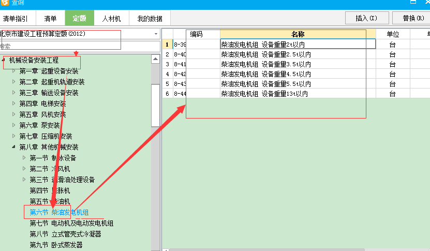Click the tree vertical scrollbar thumb
The height and width of the screenshot is (251, 430).
[x=155, y=106]
